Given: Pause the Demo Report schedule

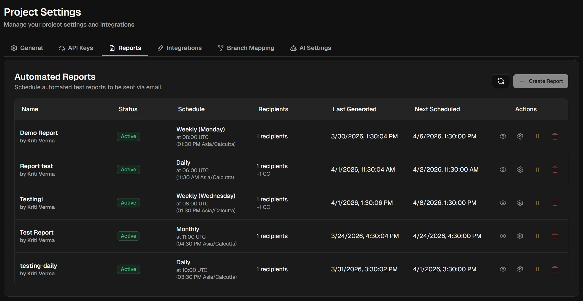Looking at the screenshot, I should 537,136.
